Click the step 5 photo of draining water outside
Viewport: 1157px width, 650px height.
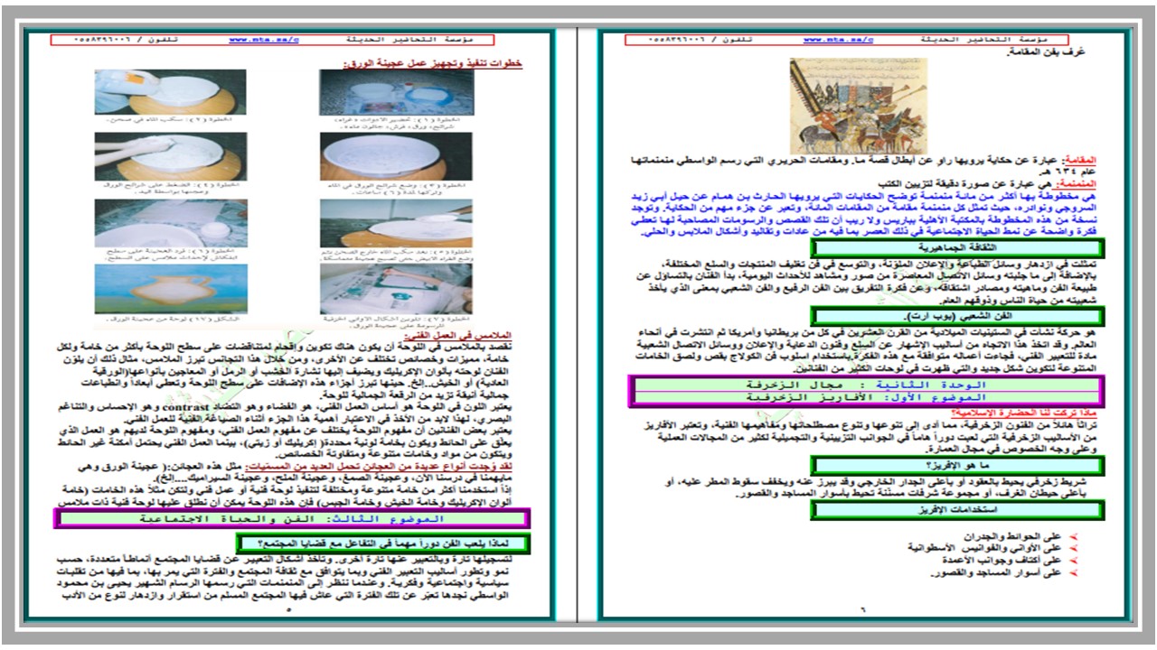pyautogui.click(x=397, y=223)
